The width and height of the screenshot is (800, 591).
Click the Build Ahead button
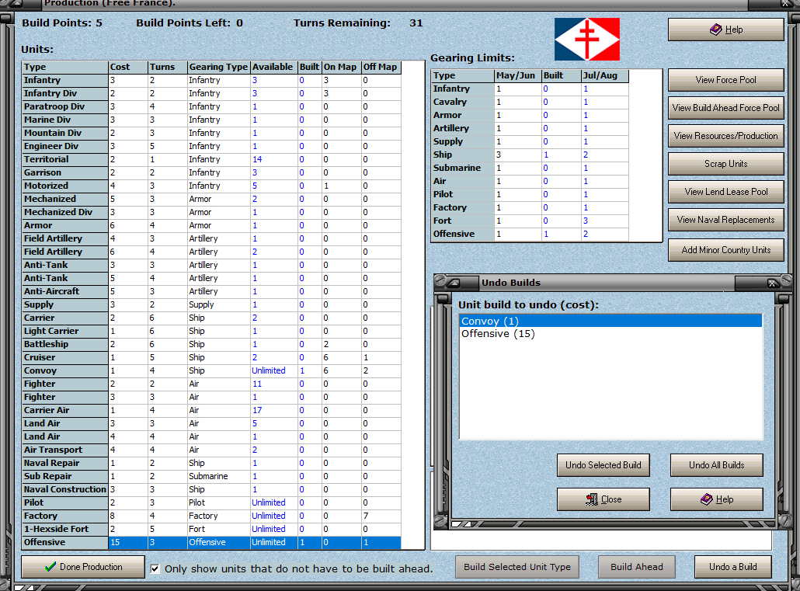coord(637,566)
